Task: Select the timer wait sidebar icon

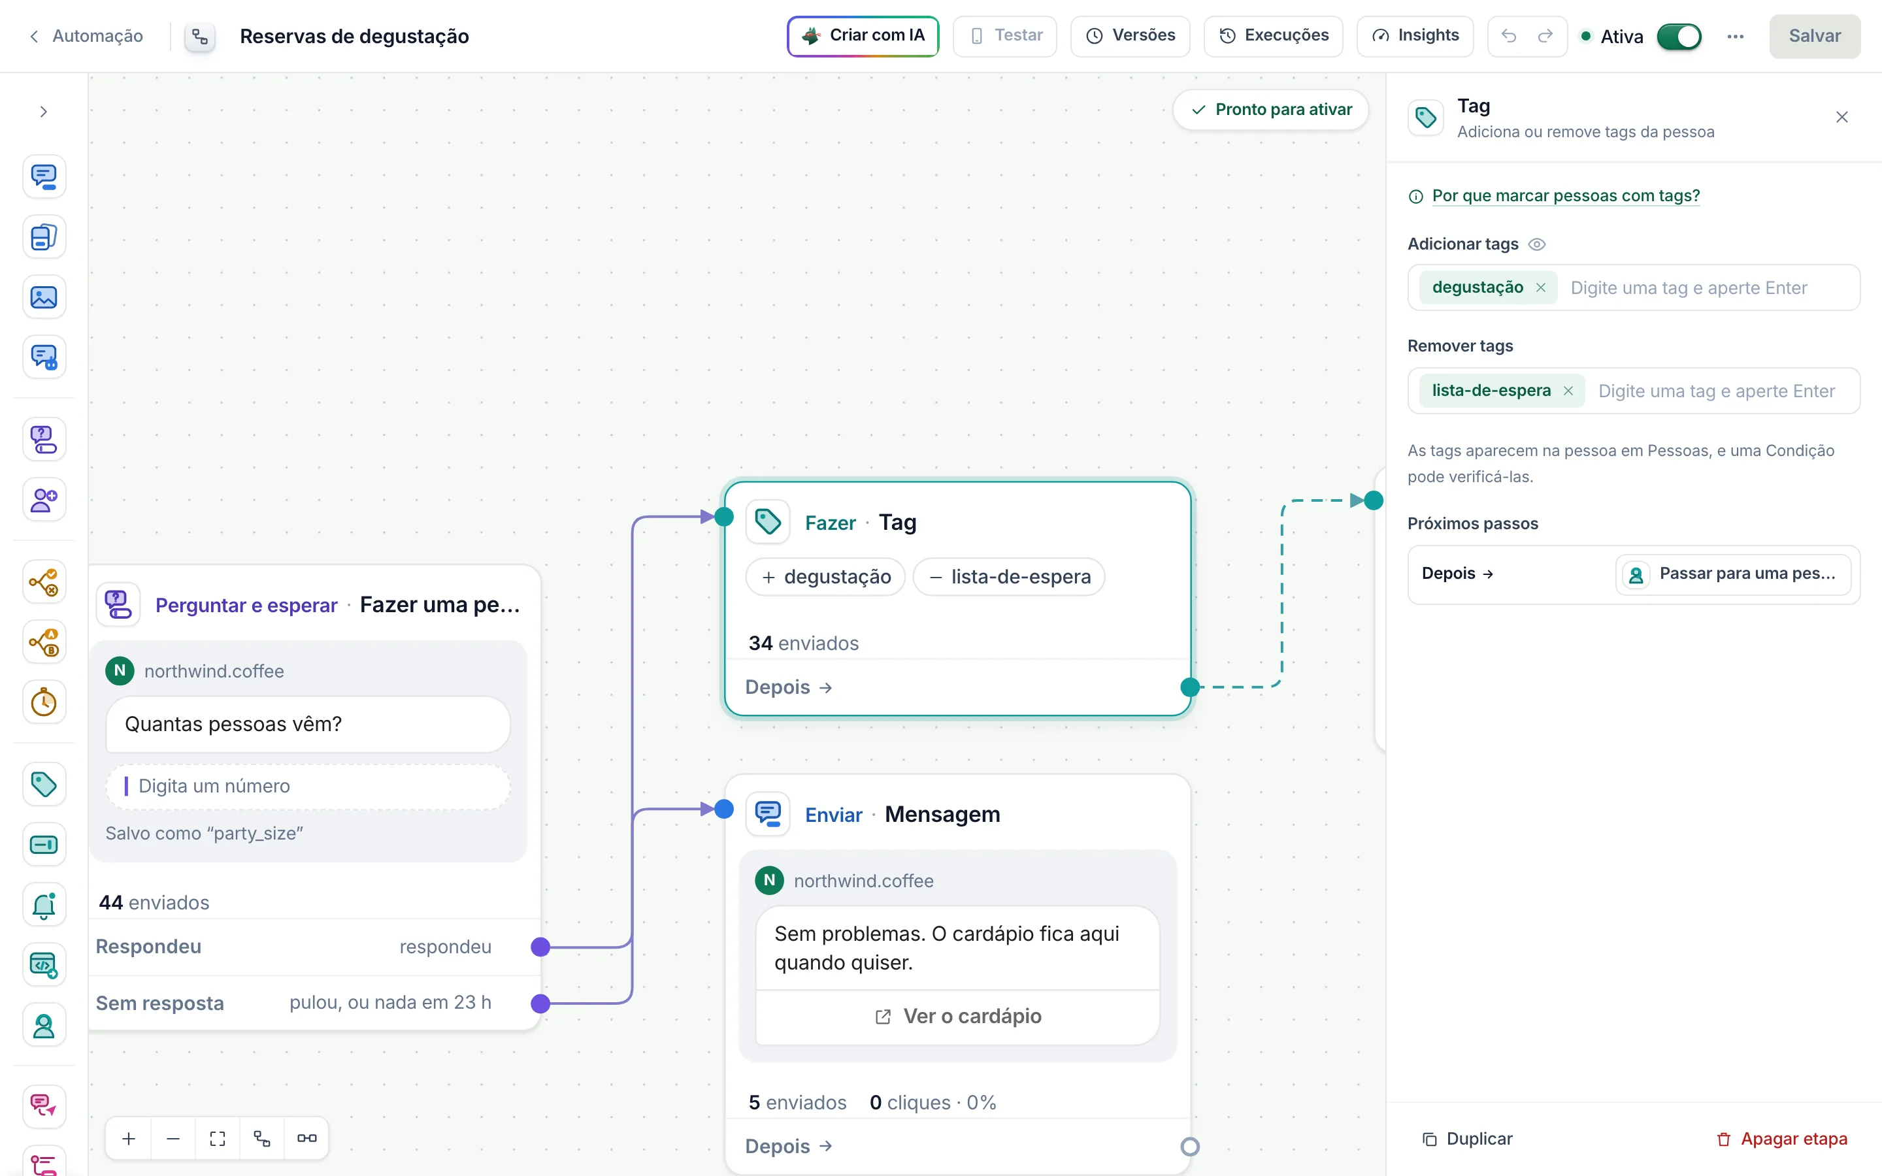Action: pyautogui.click(x=44, y=702)
